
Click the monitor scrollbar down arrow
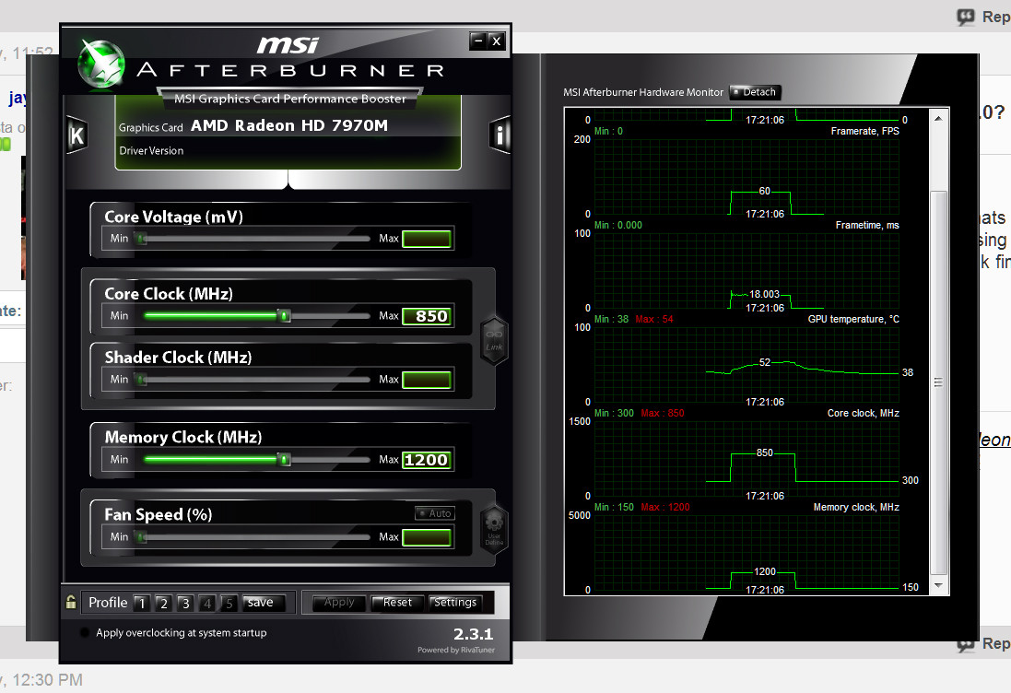[x=939, y=585]
